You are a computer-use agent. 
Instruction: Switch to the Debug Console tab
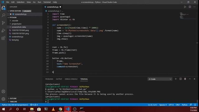click(x=71, y=79)
